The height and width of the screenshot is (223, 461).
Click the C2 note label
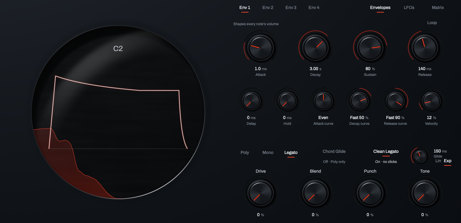click(x=118, y=49)
